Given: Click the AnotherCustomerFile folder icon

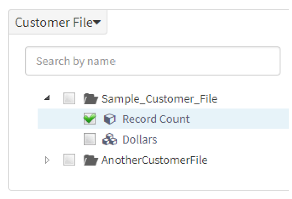Looking at the screenshot, I should 91,160.
